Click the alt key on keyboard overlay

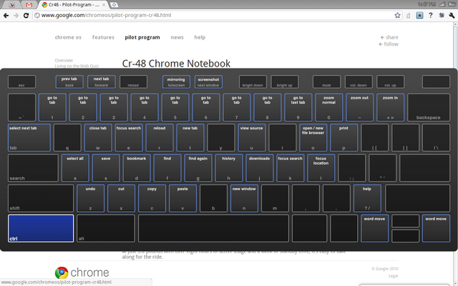105,229
